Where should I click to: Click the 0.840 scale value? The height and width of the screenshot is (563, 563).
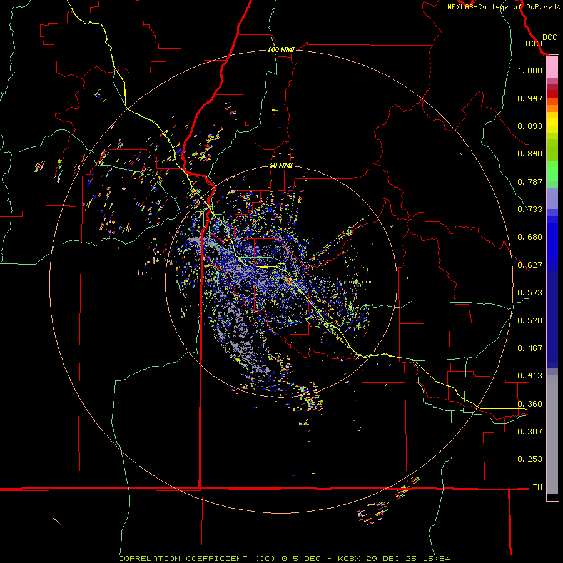[x=530, y=154]
